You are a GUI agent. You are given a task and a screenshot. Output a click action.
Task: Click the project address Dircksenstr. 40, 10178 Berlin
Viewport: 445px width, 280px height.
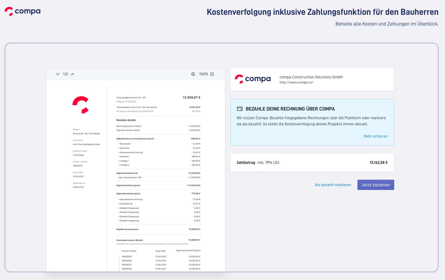(86, 133)
